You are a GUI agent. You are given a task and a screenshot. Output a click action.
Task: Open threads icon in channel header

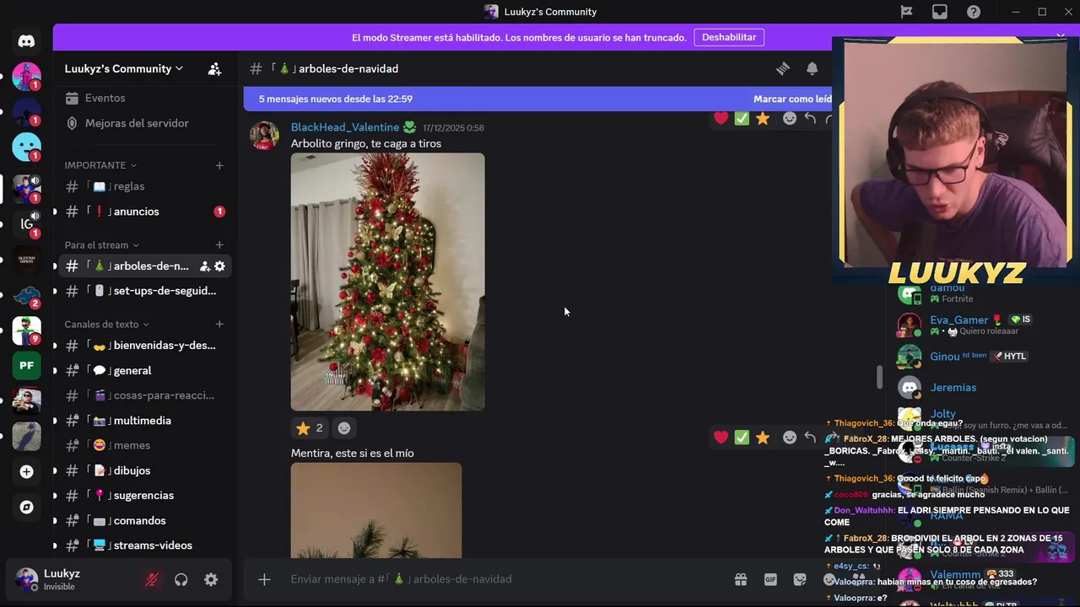(783, 68)
